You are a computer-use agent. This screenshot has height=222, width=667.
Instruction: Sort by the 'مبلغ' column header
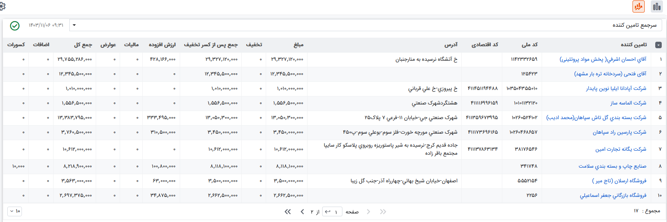click(298, 45)
